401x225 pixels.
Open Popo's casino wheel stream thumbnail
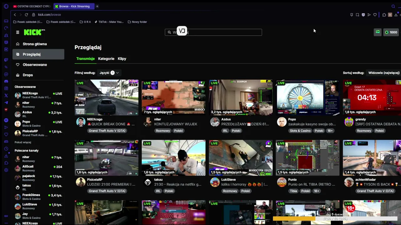click(308, 97)
